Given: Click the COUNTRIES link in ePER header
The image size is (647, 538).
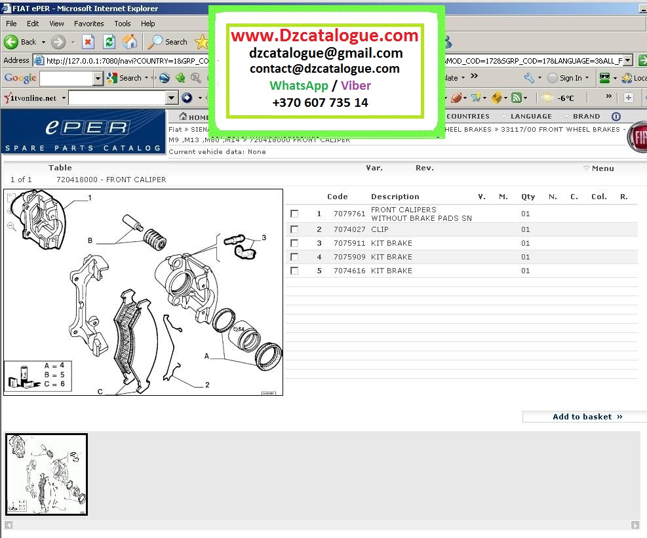Looking at the screenshot, I should [468, 117].
